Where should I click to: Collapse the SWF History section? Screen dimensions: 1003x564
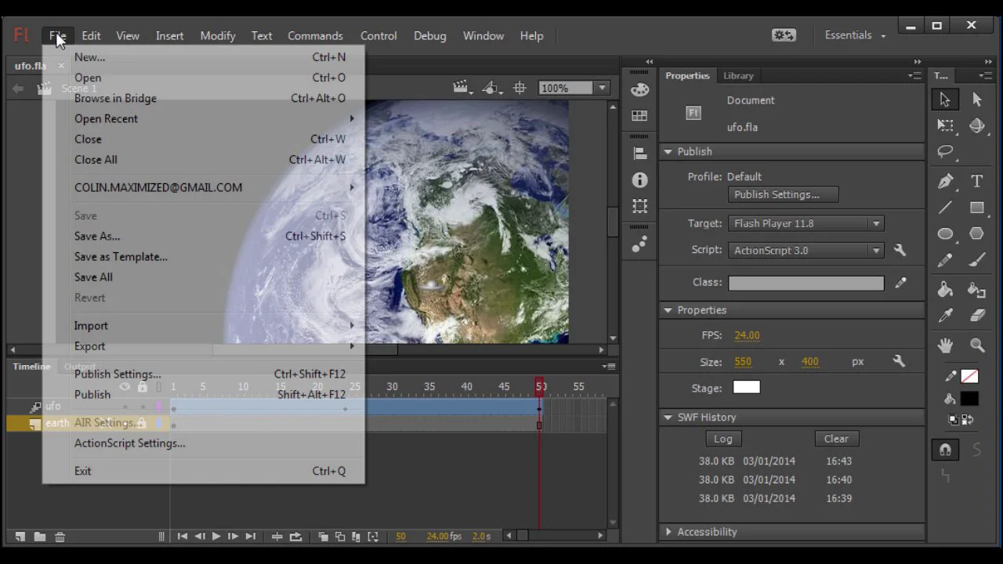pyautogui.click(x=668, y=418)
